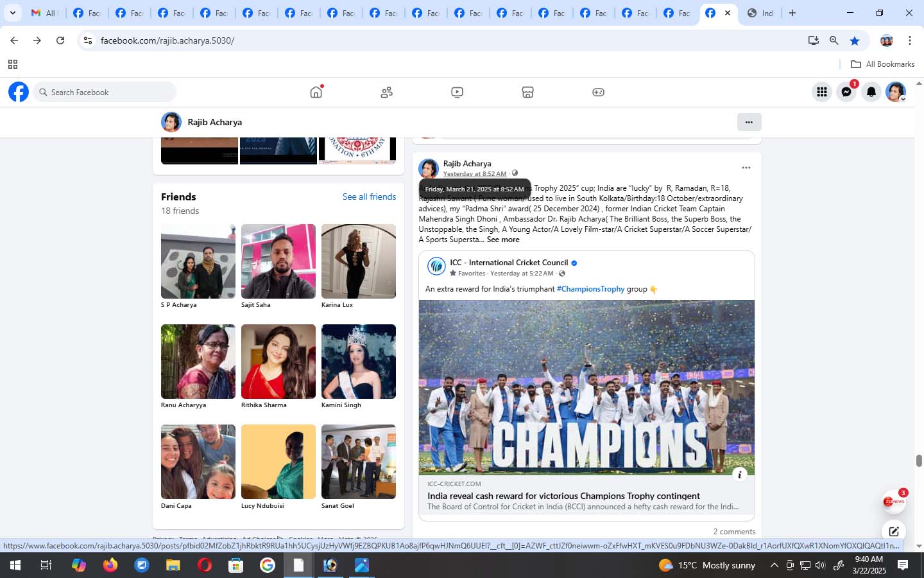The width and height of the screenshot is (924, 578).
Task: Open Firefox from taskbar
Action: [110, 565]
